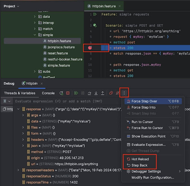This screenshot has width=190, height=186.
Task: Expand the headers variable node
Action: 23,140
